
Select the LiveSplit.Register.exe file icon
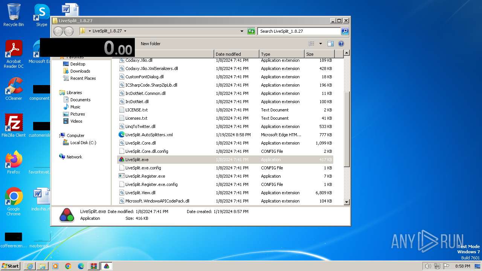pos(122,176)
